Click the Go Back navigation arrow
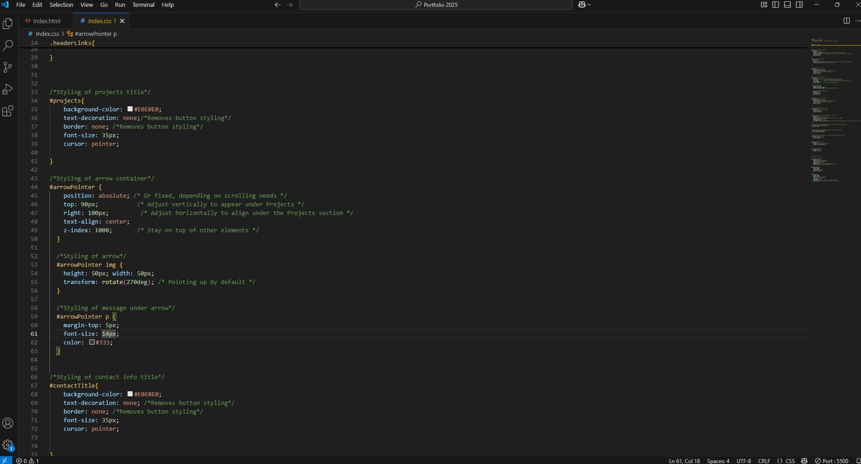 click(277, 5)
